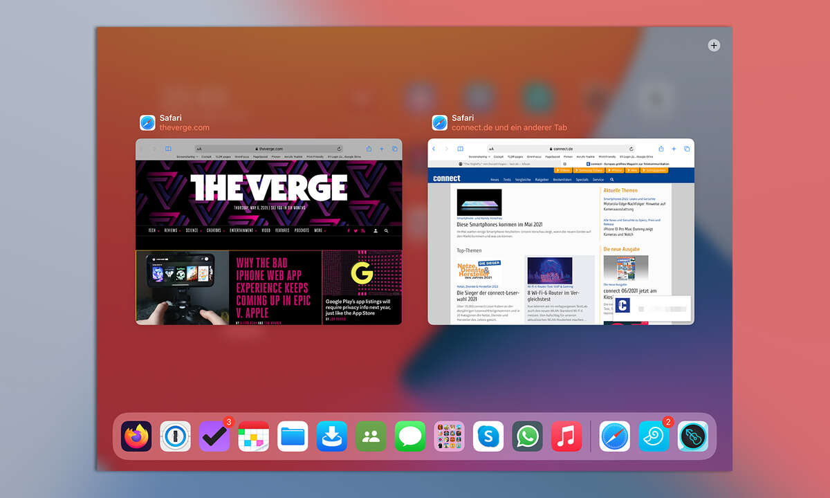Open tab overview in connect.de window
This screenshot has width=830, height=498.
(687, 149)
